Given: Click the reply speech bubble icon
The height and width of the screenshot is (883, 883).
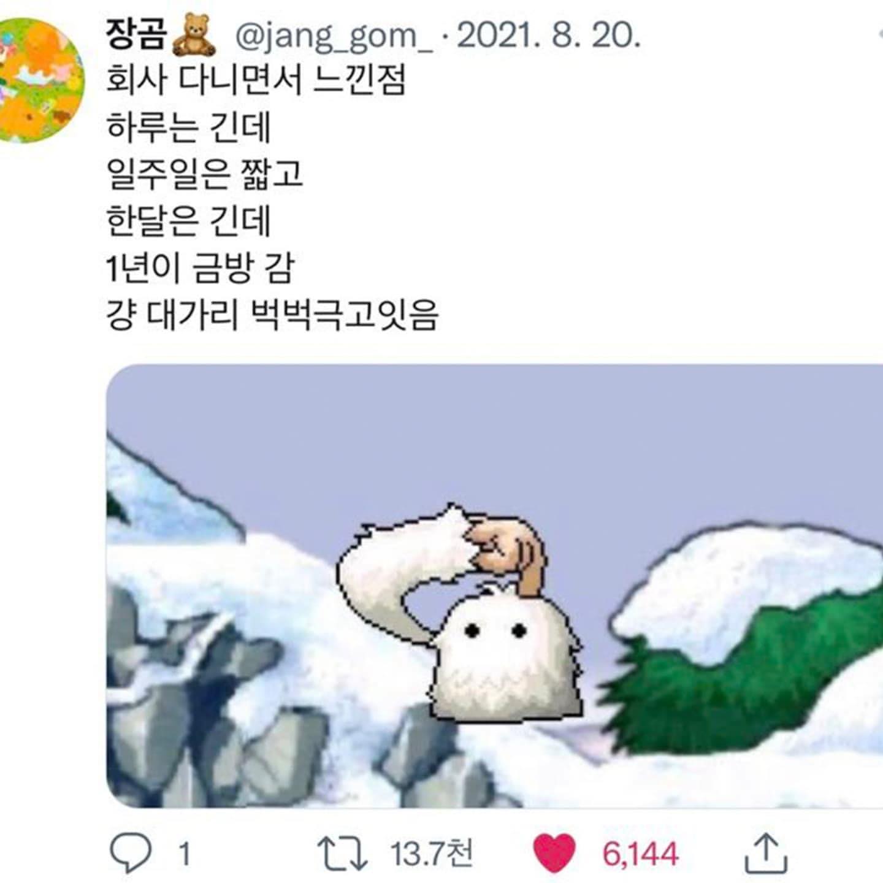Looking at the screenshot, I should [131, 853].
